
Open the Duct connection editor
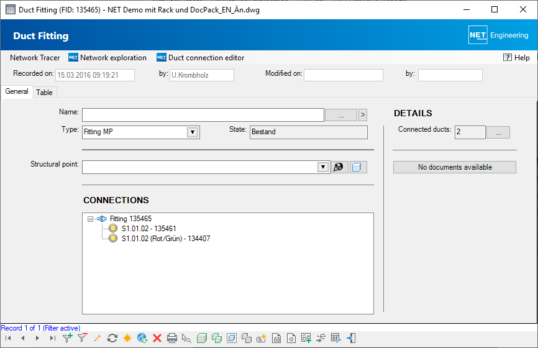coord(206,58)
